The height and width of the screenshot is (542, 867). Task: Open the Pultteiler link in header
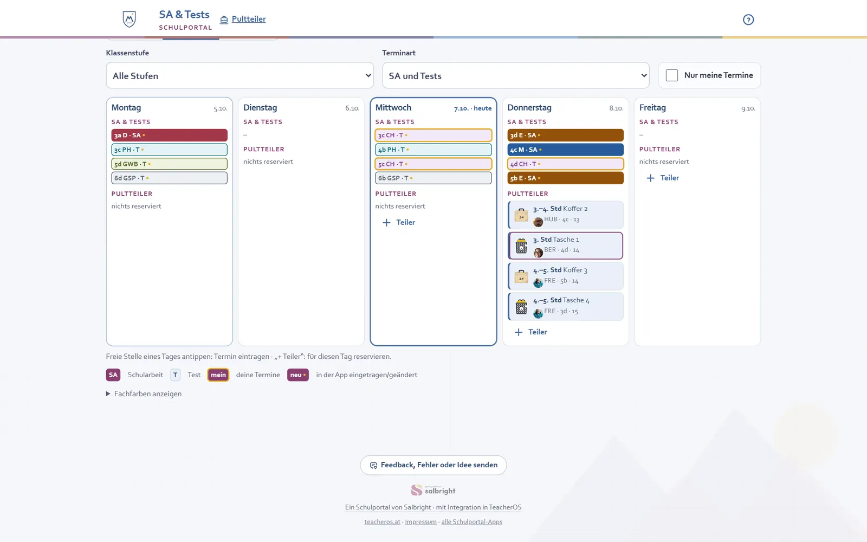pos(249,19)
